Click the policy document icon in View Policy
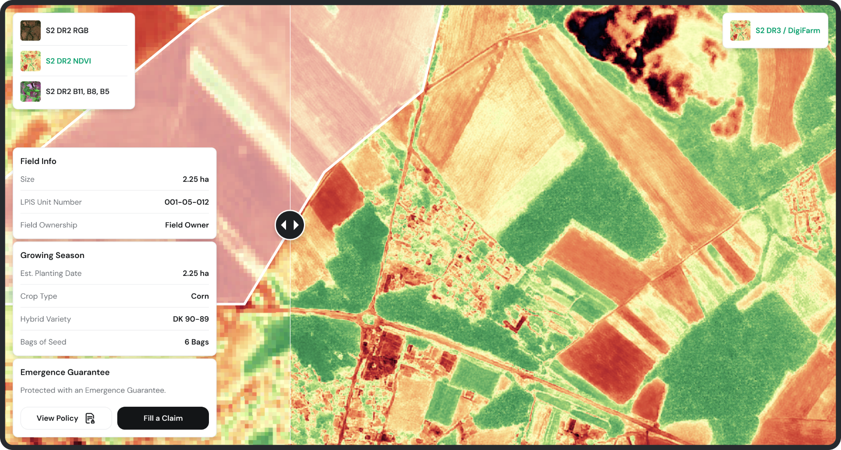 tap(90, 419)
